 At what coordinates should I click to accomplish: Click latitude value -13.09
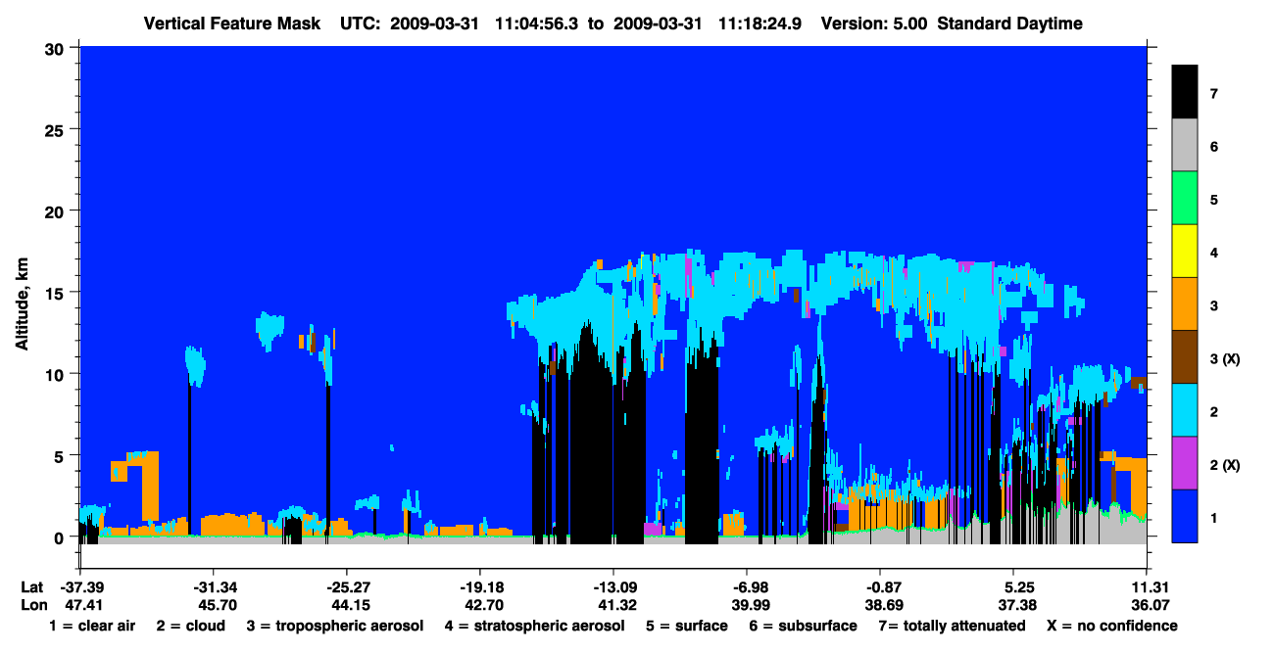pos(613,587)
